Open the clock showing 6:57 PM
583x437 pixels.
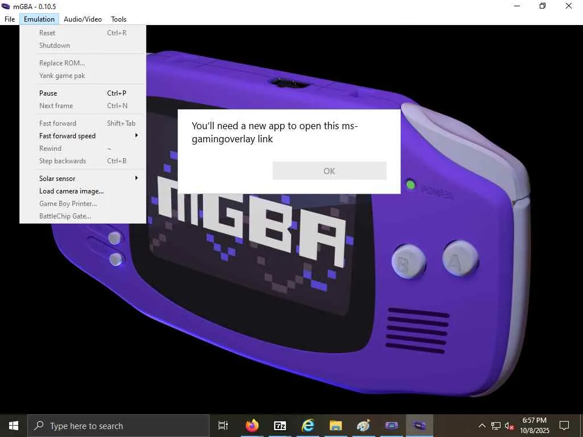click(535, 426)
